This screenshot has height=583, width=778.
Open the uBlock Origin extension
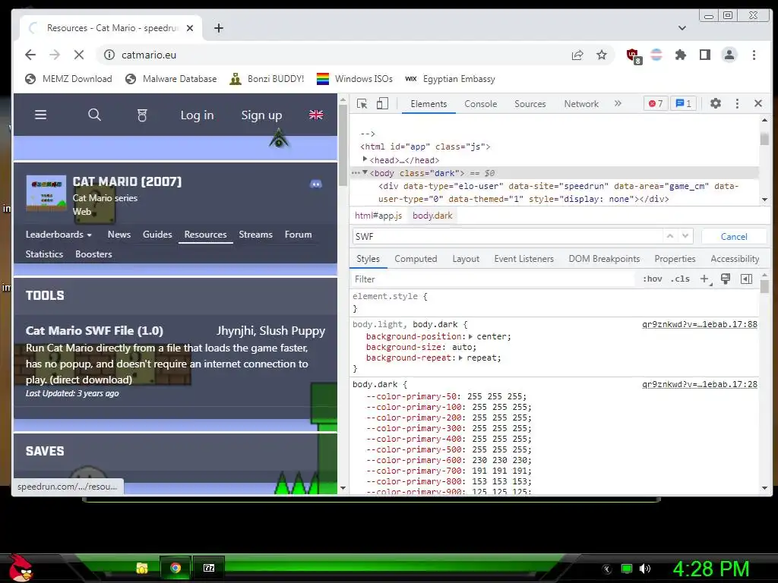[634, 55]
